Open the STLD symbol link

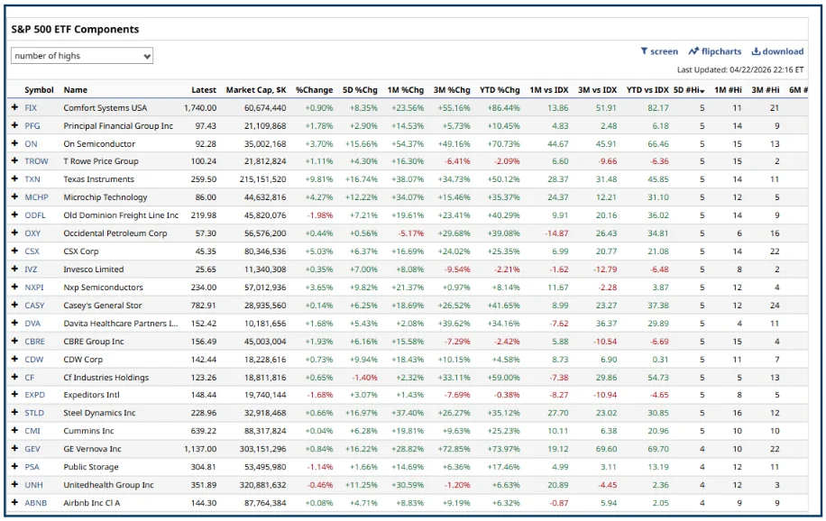tap(34, 413)
